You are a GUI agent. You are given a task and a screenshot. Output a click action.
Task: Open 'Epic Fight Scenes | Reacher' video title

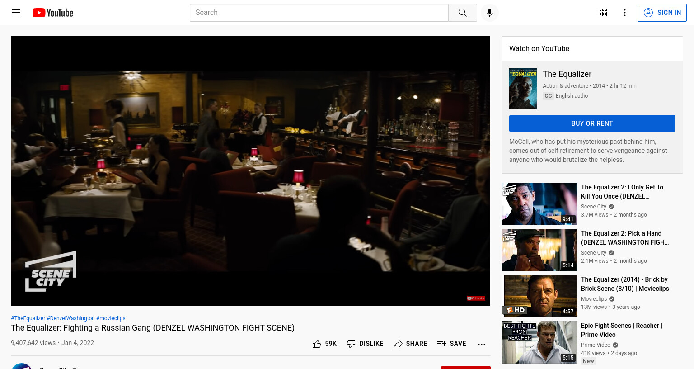[x=622, y=330]
